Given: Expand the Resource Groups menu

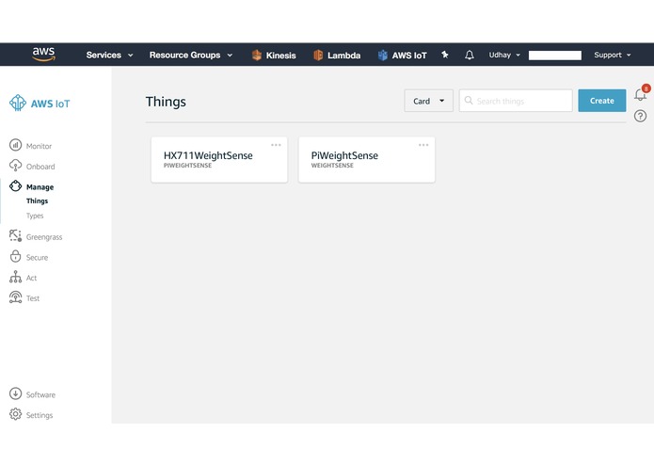Looking at the screenshot, I should 191,55.
